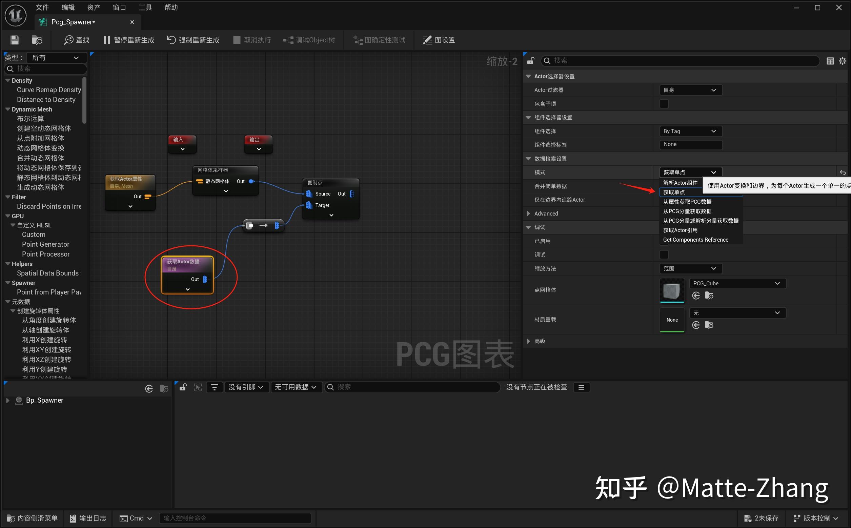Open 图设置 graph settings button
The width and height of the screenshot is (851, 528).
[x=439, y=40]
